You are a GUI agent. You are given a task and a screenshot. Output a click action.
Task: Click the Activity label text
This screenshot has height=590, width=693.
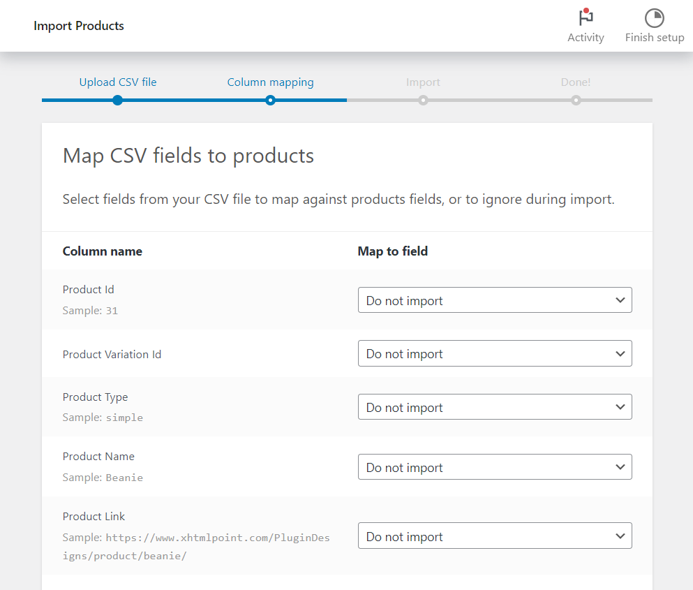pyautogui.click(x=586, y=38)
